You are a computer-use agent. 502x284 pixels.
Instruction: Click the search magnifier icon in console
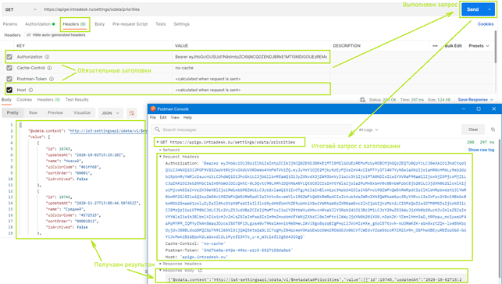point(157,130)
